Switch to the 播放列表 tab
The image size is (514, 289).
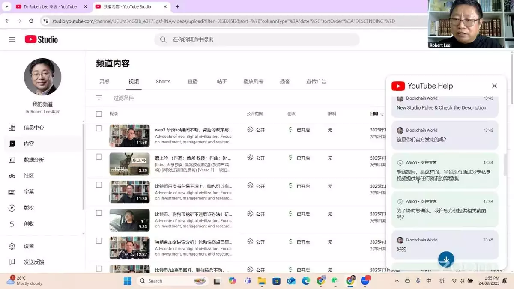(x=254, y=82)
